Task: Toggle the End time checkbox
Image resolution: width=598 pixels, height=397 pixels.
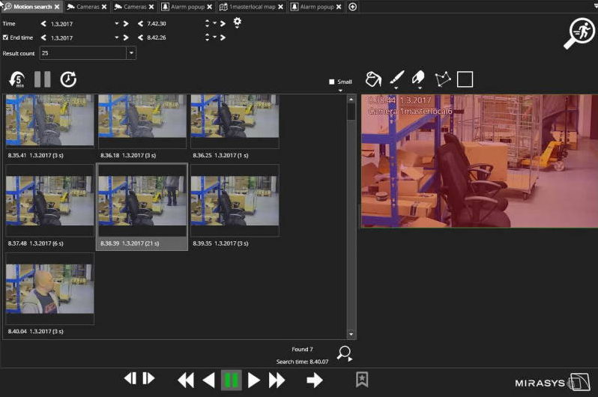Action: (6, 37)
